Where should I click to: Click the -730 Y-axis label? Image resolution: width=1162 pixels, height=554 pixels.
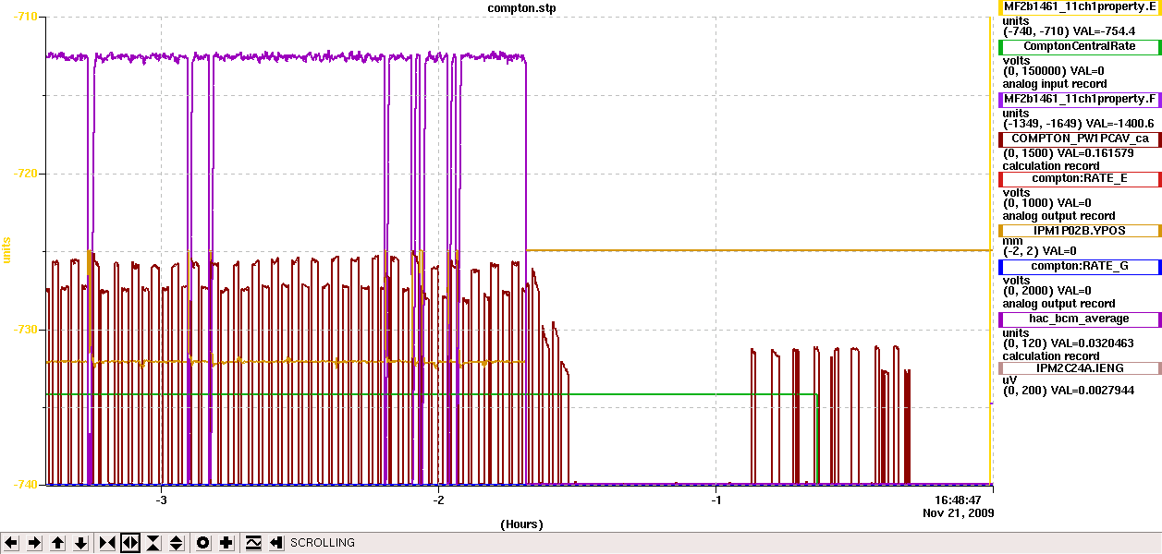point(26,329)
